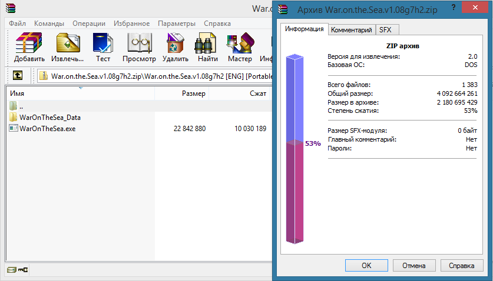493x281 pixels.
Task: Click the Справка button in dialog
Action: click(x=462, y=266)
